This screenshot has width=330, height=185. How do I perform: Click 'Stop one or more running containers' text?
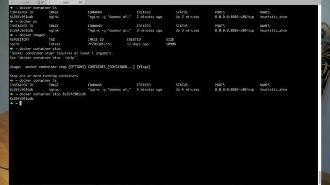pos(44,76)
